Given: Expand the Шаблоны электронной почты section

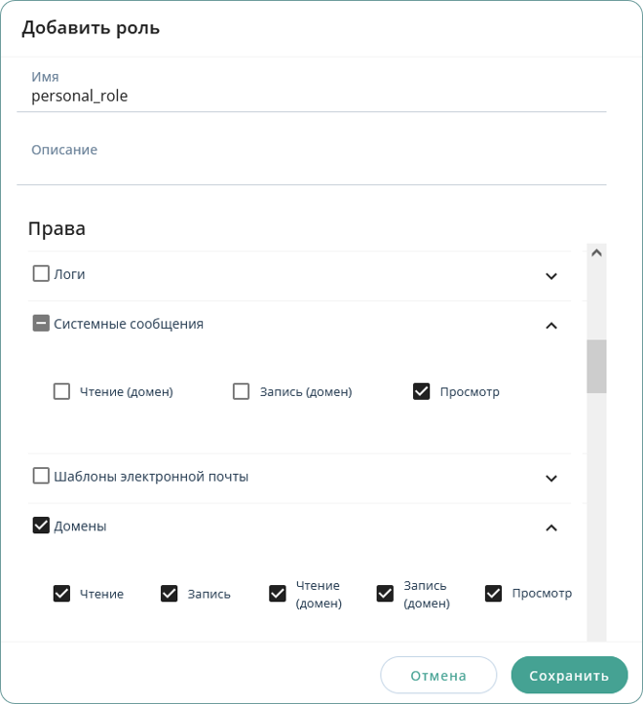Looking at the screenshot, I should [x=551, y=479].
